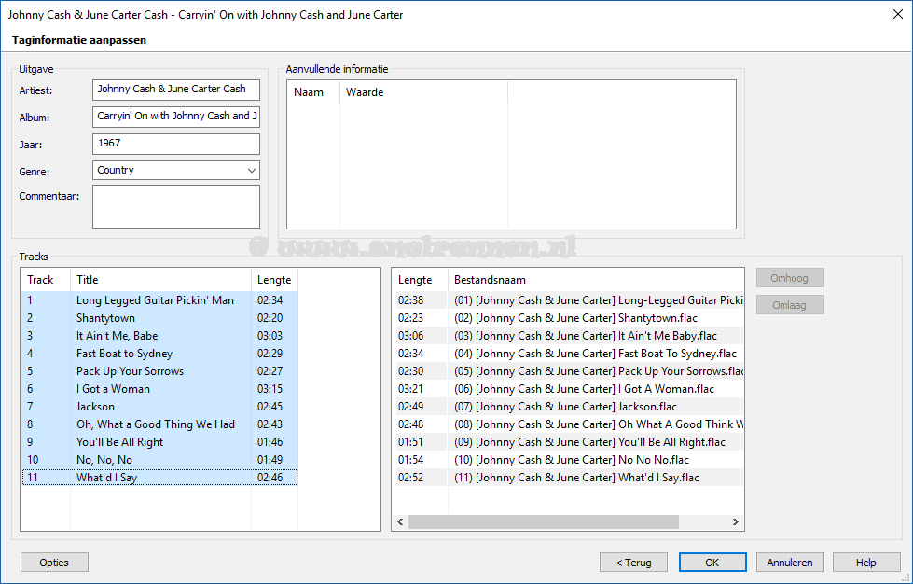The height and width of the screenshot is (584, 913).
Task: Select file '(07) ... Jackson.flac'
Action: click(x=568, y=407)
